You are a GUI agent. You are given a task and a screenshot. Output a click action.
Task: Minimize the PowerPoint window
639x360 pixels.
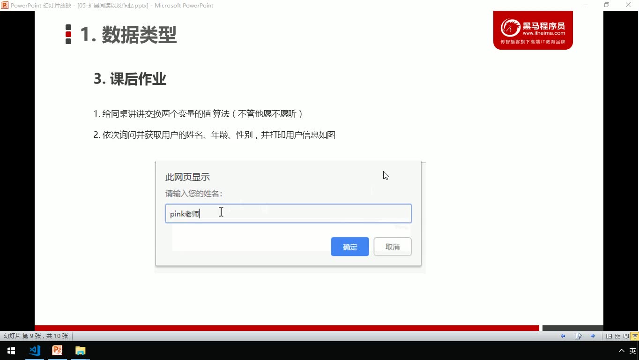tap(586, 5)
